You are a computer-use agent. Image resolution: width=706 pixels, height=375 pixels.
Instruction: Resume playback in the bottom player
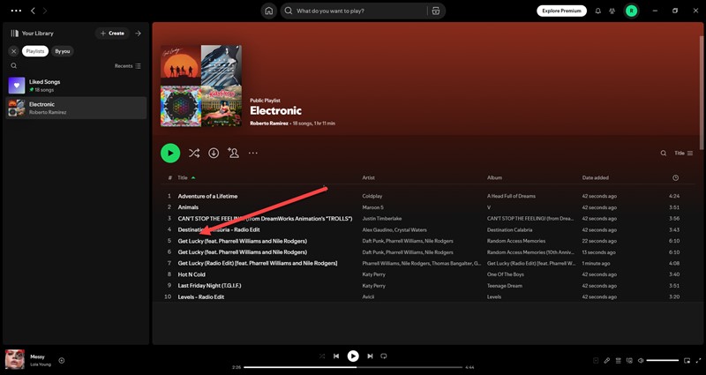click(353, 356)
